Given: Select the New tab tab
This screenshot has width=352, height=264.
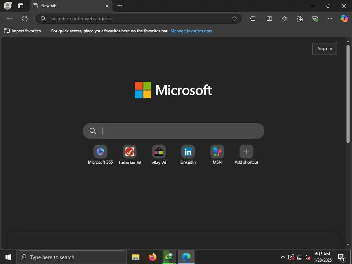Looking at the screenshot, I should click(71, 6).
